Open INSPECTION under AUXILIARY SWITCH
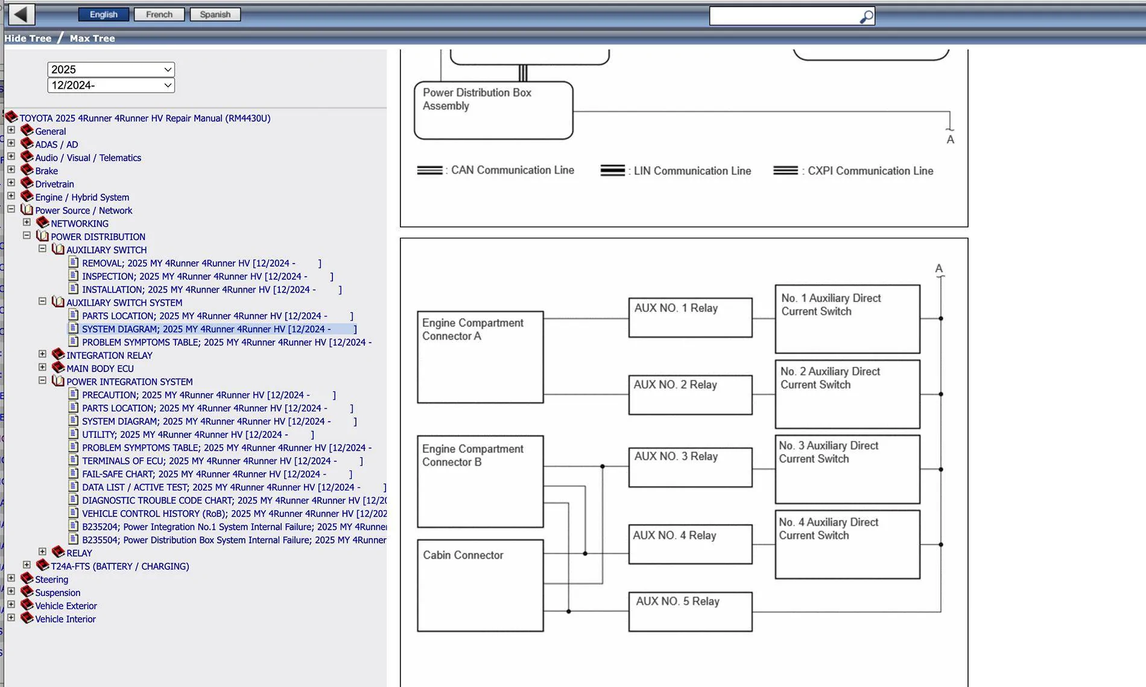 207,276
